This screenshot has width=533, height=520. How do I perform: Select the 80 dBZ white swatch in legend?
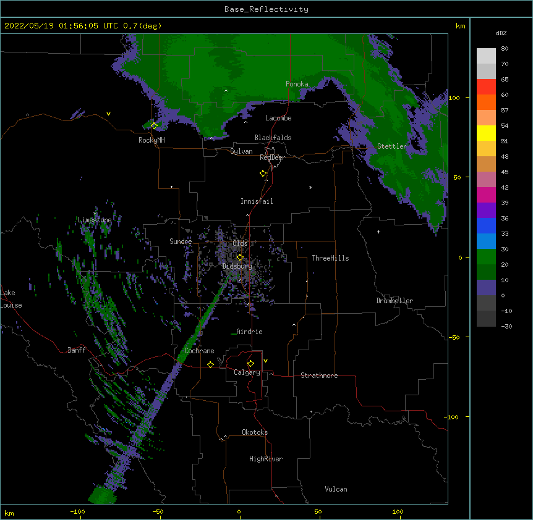486,56
